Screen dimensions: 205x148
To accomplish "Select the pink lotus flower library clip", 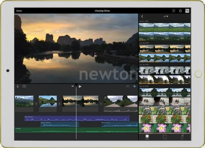I will 165,128.
